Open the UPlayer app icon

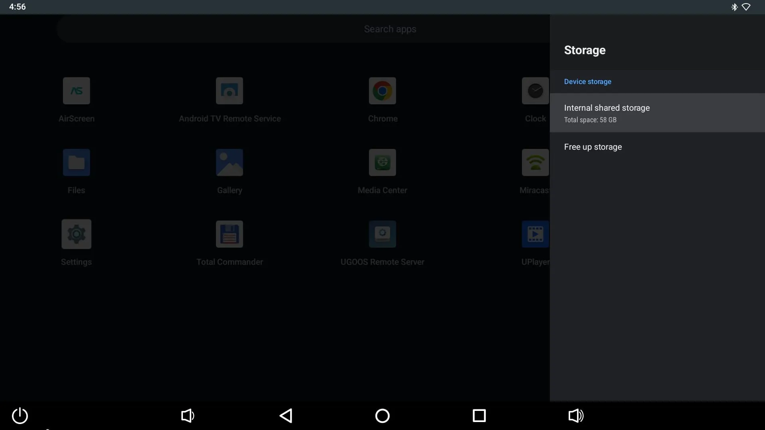tap(535, 234)
